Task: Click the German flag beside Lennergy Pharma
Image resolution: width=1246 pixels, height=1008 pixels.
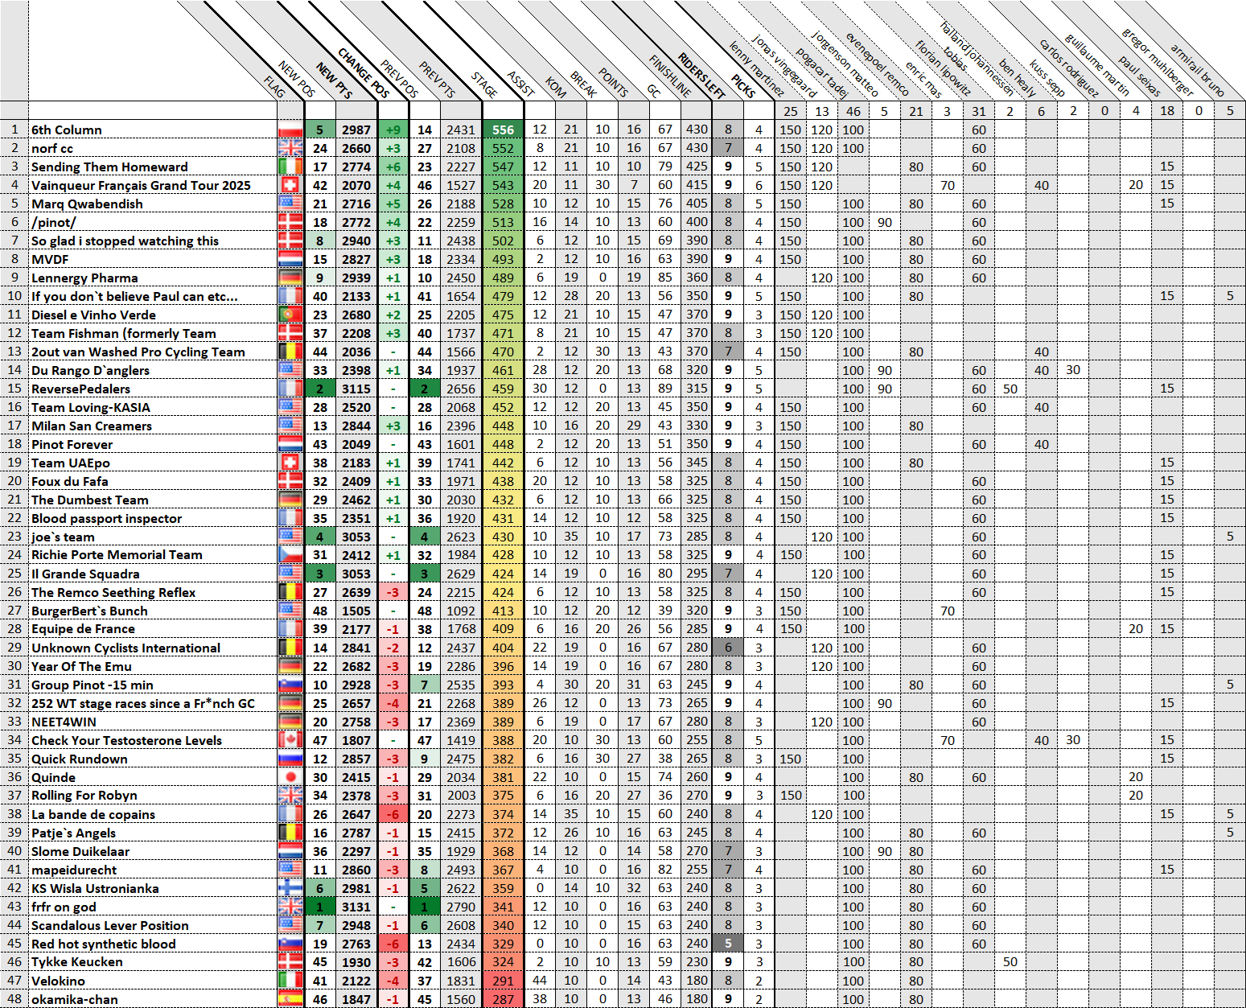Action: pyautogui.click(x=290, y=278)
